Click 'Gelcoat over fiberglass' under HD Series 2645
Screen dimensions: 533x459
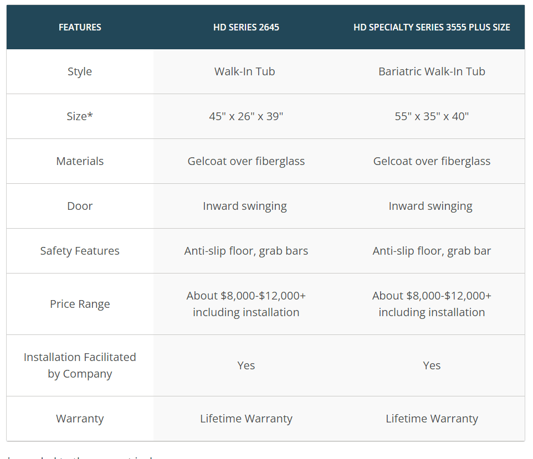[246, 161]
